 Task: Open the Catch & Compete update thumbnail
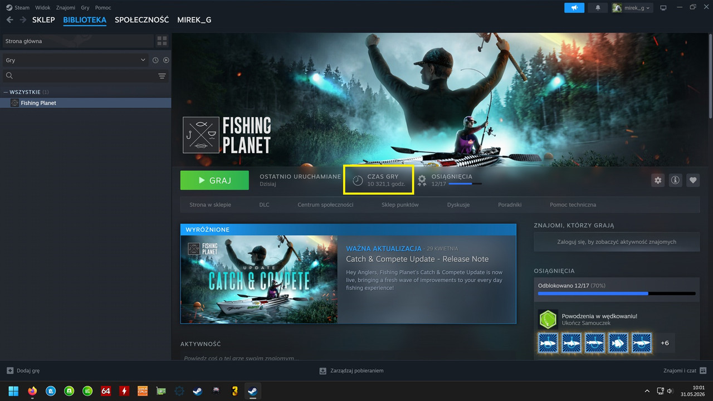click(259, 280)
